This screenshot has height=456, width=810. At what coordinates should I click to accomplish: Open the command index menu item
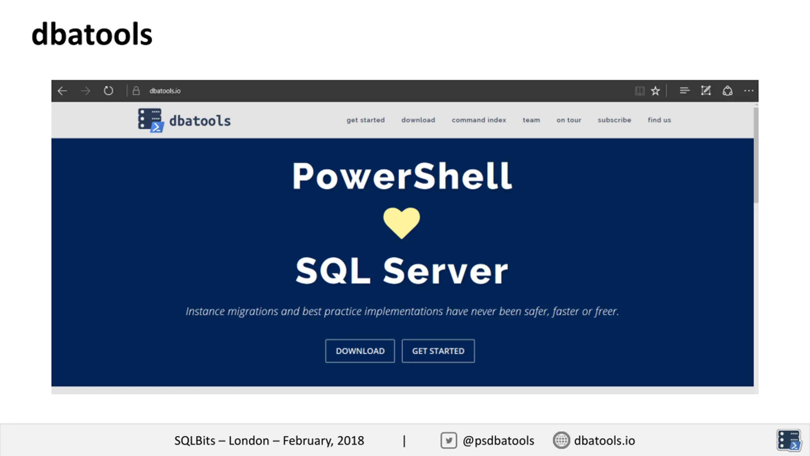[x=479, y=120]
